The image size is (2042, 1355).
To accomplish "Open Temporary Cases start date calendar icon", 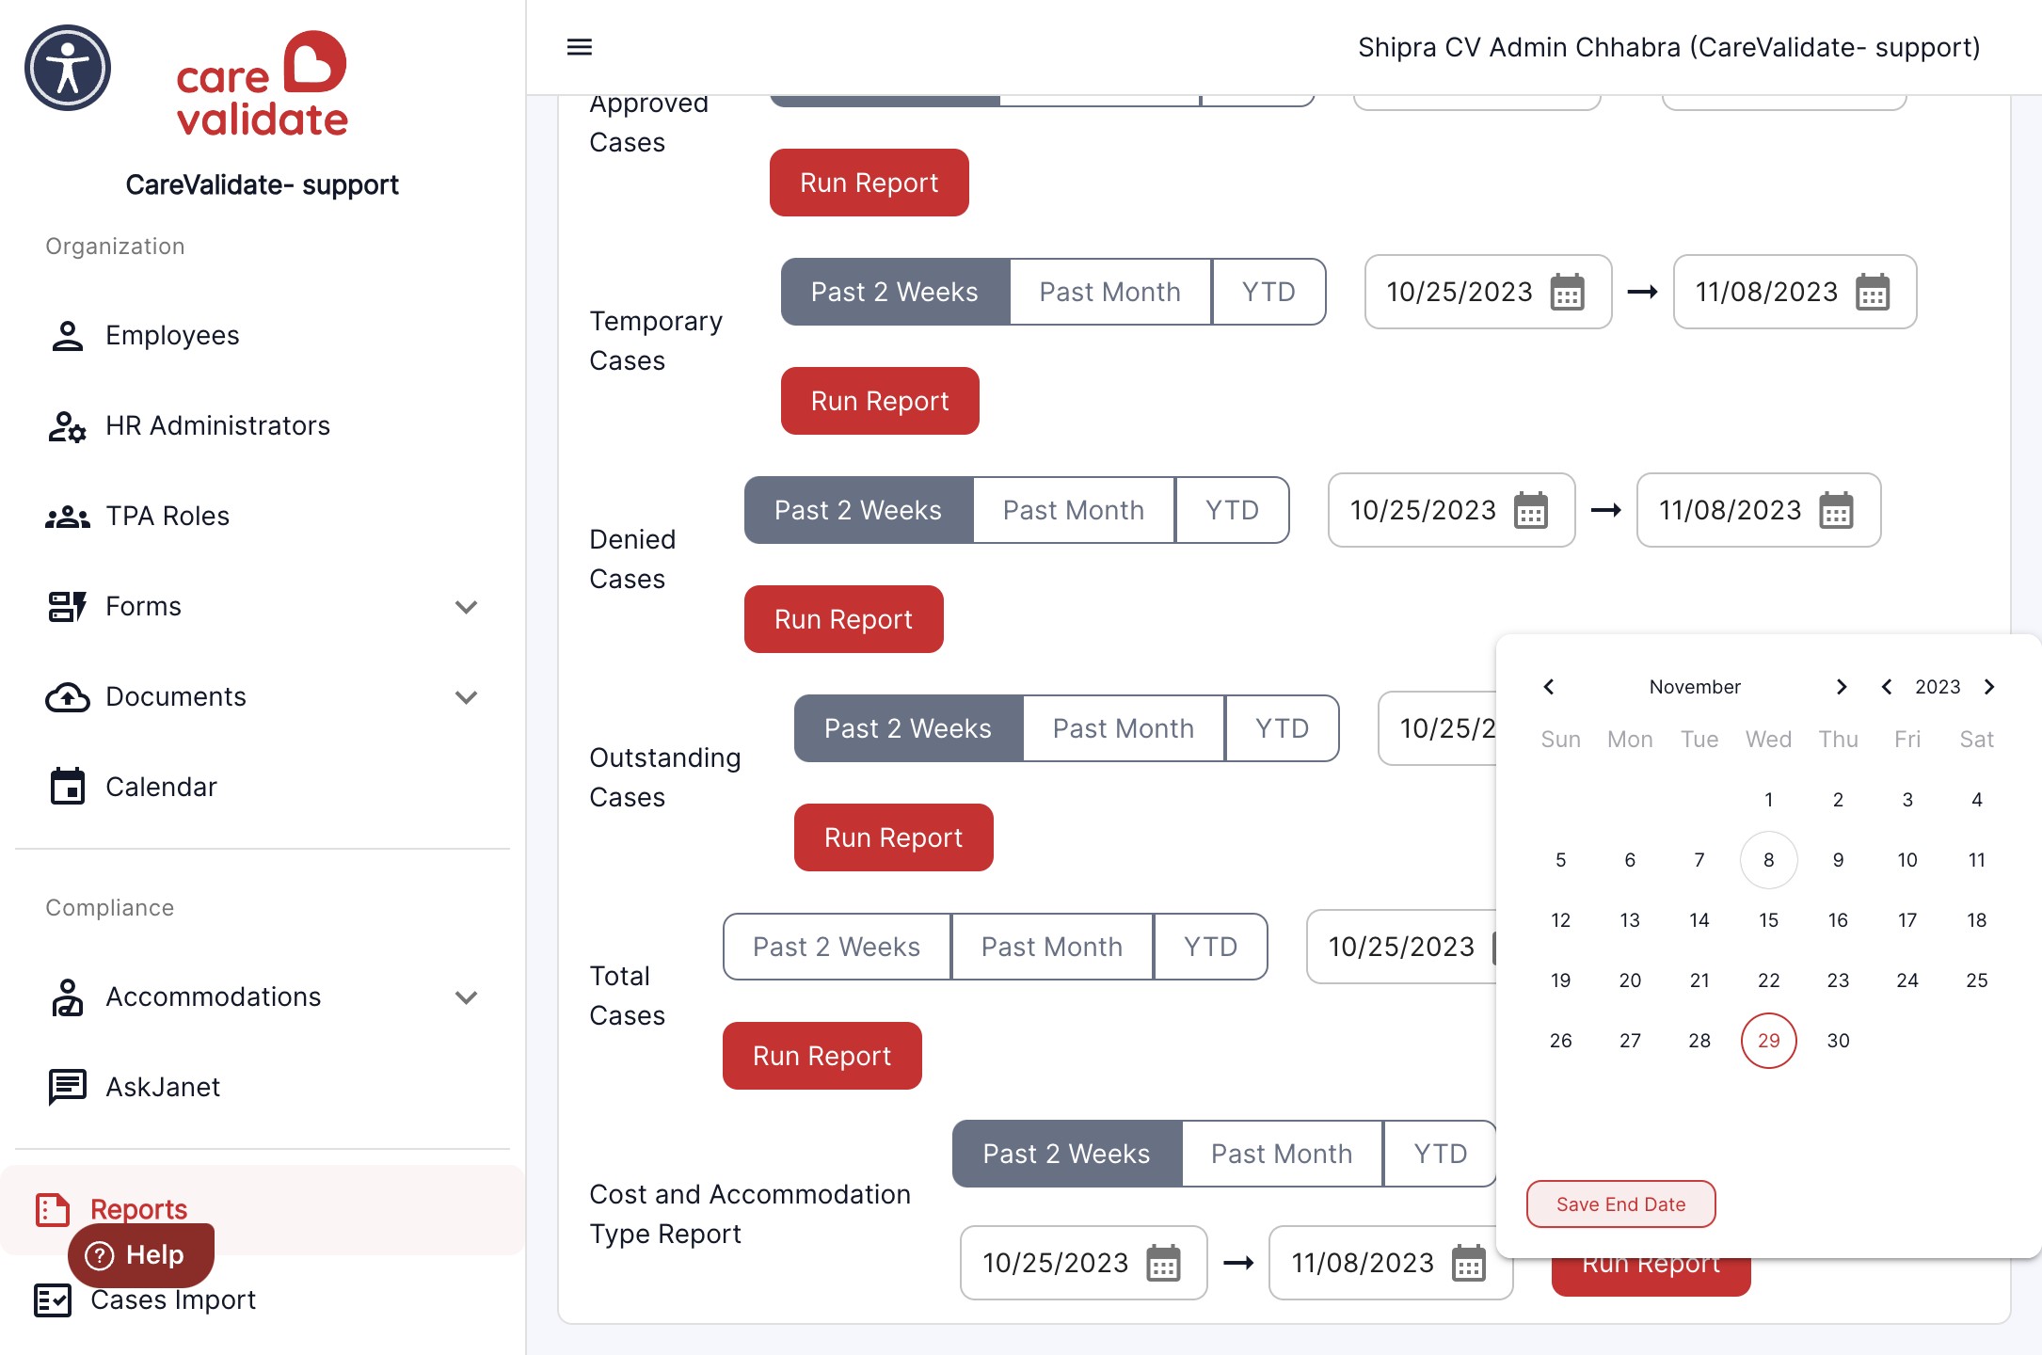I will (1568, 293).
